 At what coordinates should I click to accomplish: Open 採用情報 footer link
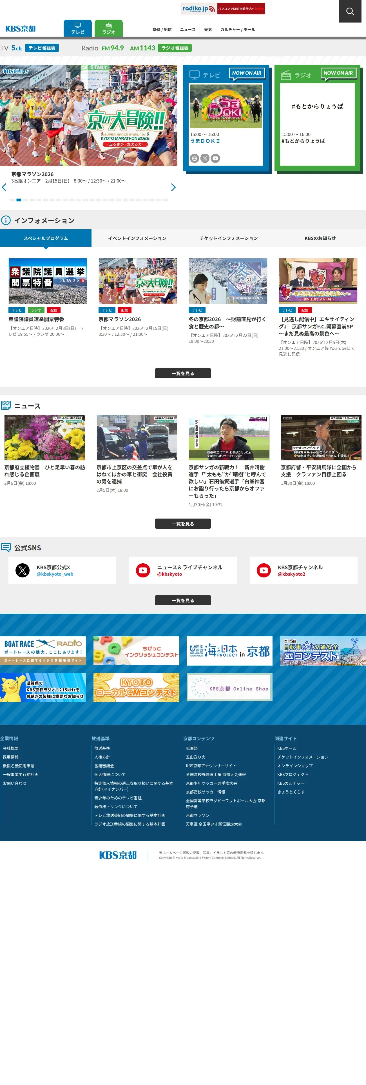click(x=11, y=757)
